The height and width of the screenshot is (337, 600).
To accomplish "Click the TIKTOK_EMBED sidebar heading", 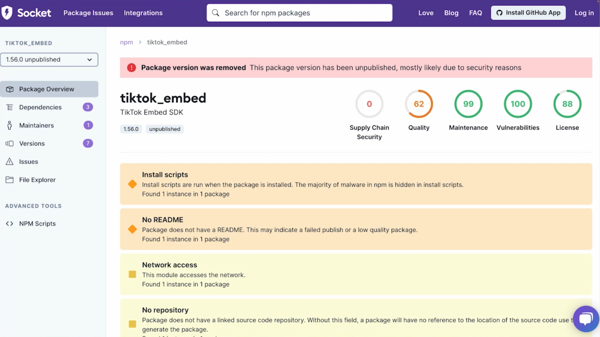I will pyautogui.click(x=29, y=43).
